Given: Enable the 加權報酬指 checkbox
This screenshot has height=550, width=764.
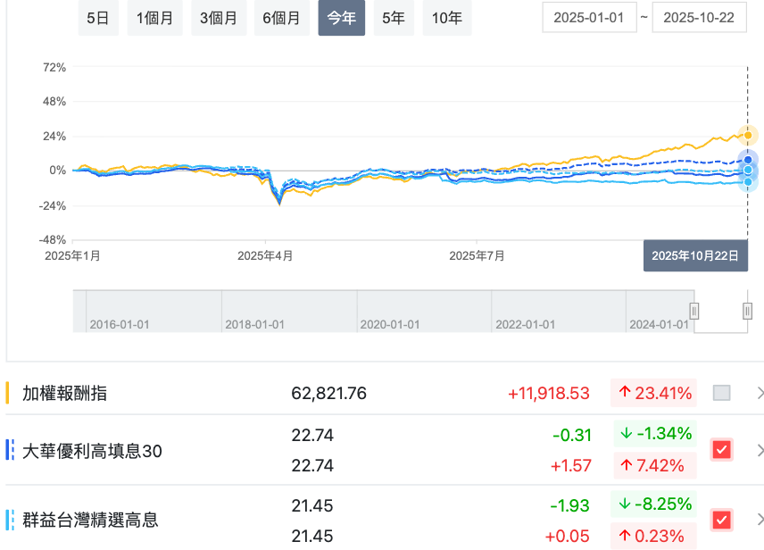Looking at the screenshot, I should tap(722, 393).
